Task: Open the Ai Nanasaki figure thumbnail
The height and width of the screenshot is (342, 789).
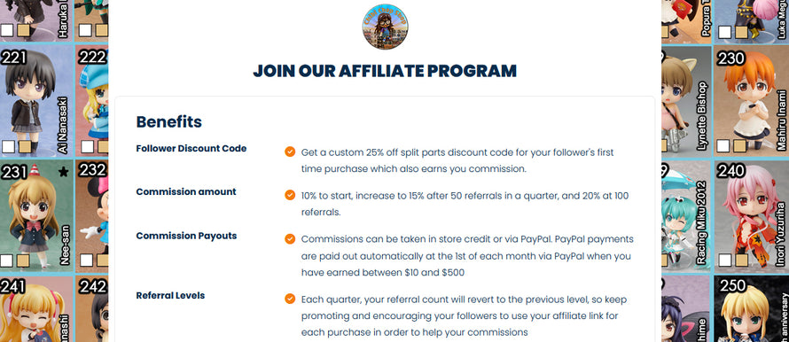Action: [x=36, y=101]
